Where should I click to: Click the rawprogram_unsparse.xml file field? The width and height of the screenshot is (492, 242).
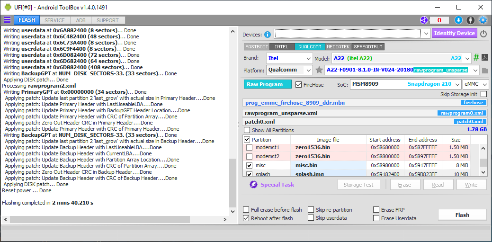click(x=365, y=113)
